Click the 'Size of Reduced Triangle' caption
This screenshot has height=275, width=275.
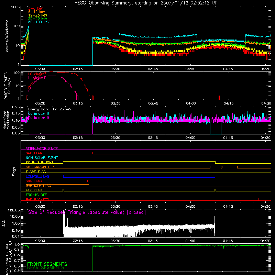click(x=87, y=212)
